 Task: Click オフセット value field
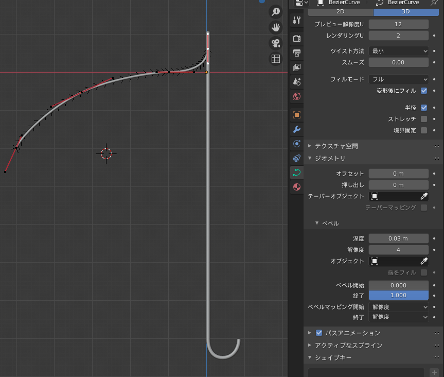tap(398, 174)
